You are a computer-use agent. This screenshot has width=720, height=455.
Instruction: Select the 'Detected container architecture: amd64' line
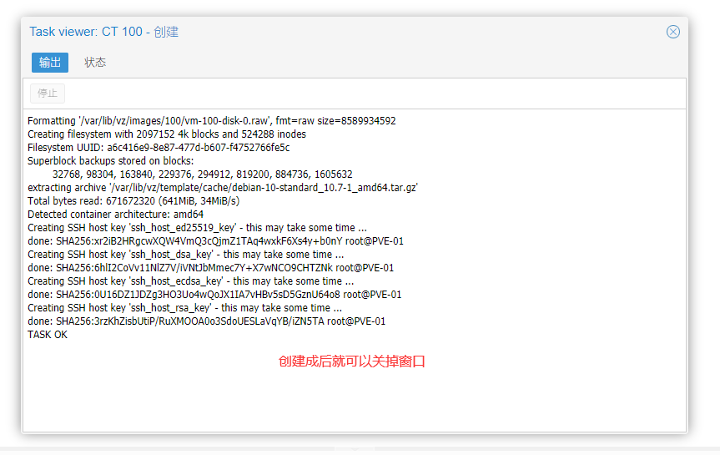[x=115, y=215]
